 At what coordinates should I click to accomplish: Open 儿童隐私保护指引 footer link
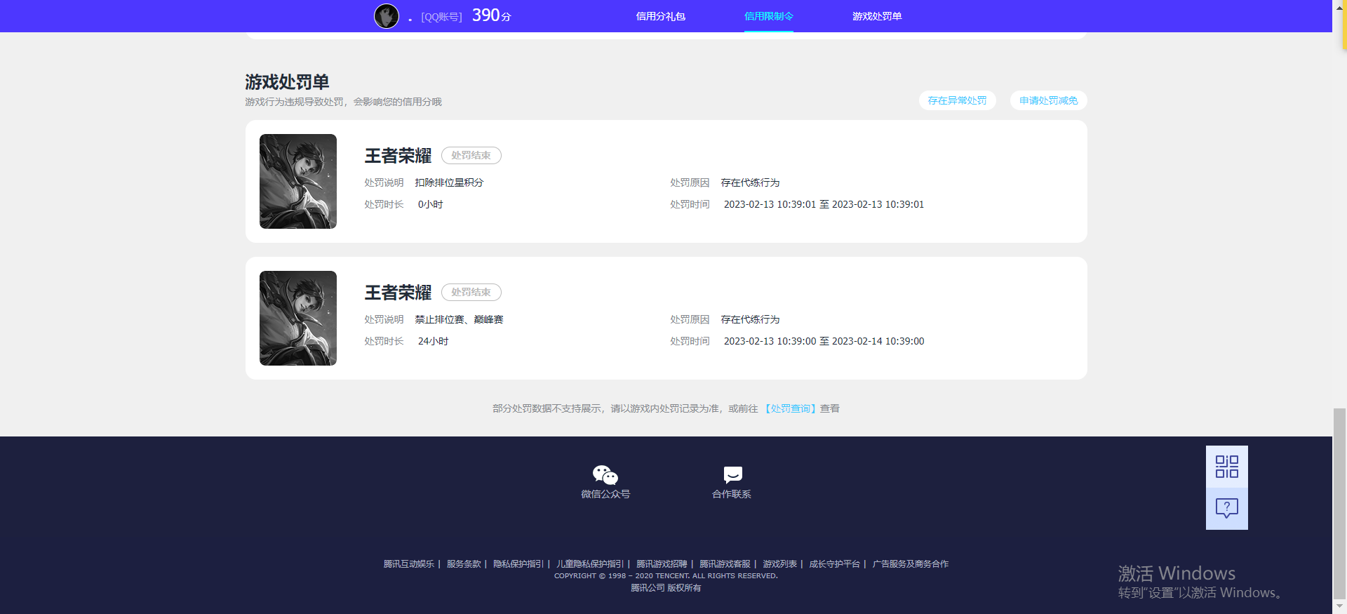coord(590,564)
